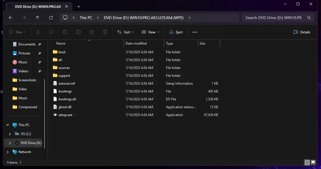The width and height of the screenshot is (321, 169).
Task: Click the Search DVD Drive input field
Action: pos(273,18)
